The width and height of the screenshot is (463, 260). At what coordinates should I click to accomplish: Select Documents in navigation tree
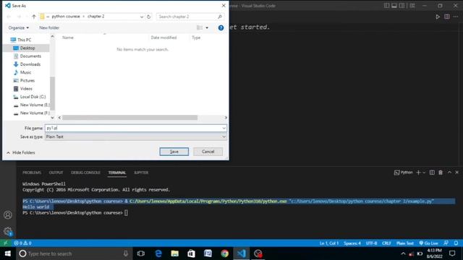[30, 56]
